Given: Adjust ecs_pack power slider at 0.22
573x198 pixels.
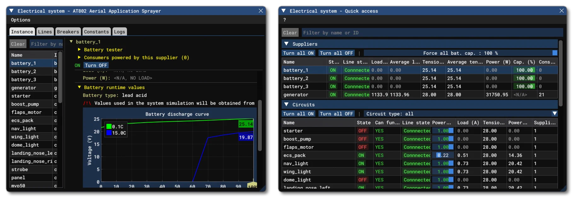Looking at the screenshot, I should (x=443, y=155).
